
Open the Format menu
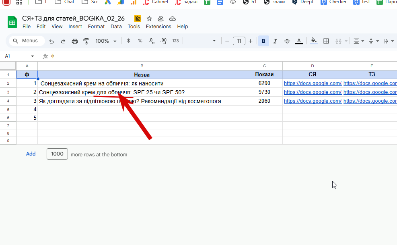pos(96,27)
